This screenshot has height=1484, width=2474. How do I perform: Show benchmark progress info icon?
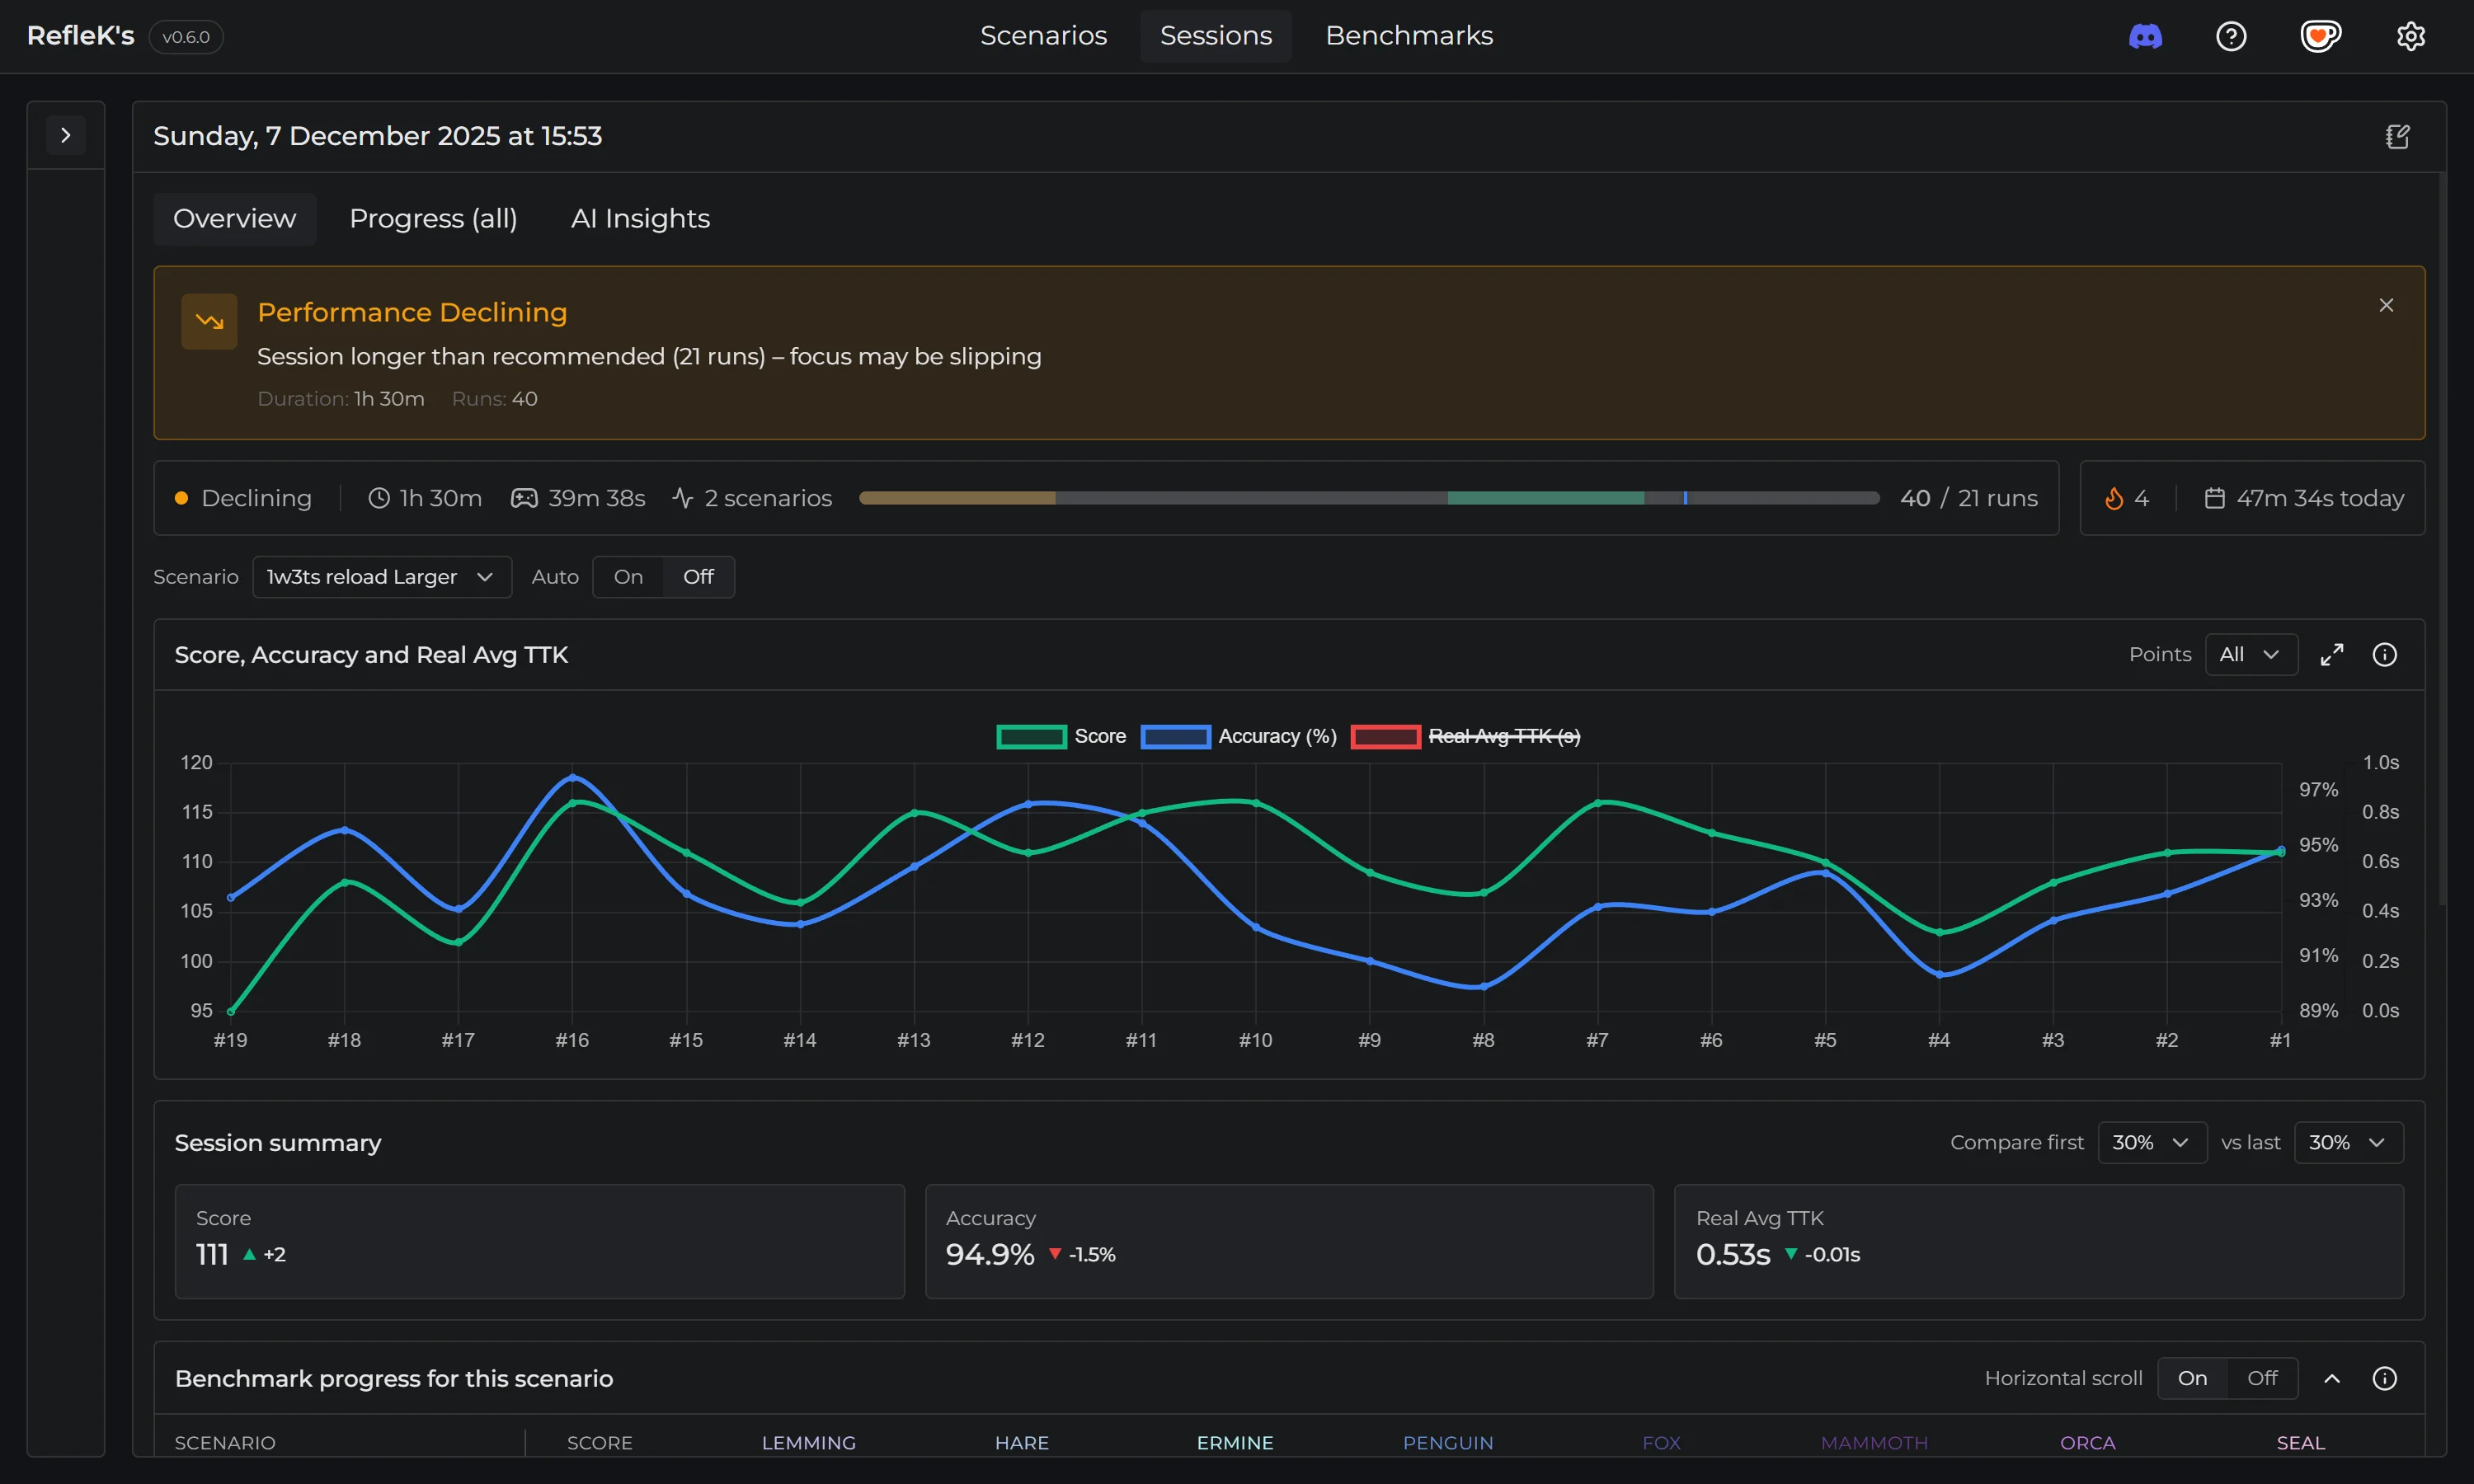tap(2384, 1378)
